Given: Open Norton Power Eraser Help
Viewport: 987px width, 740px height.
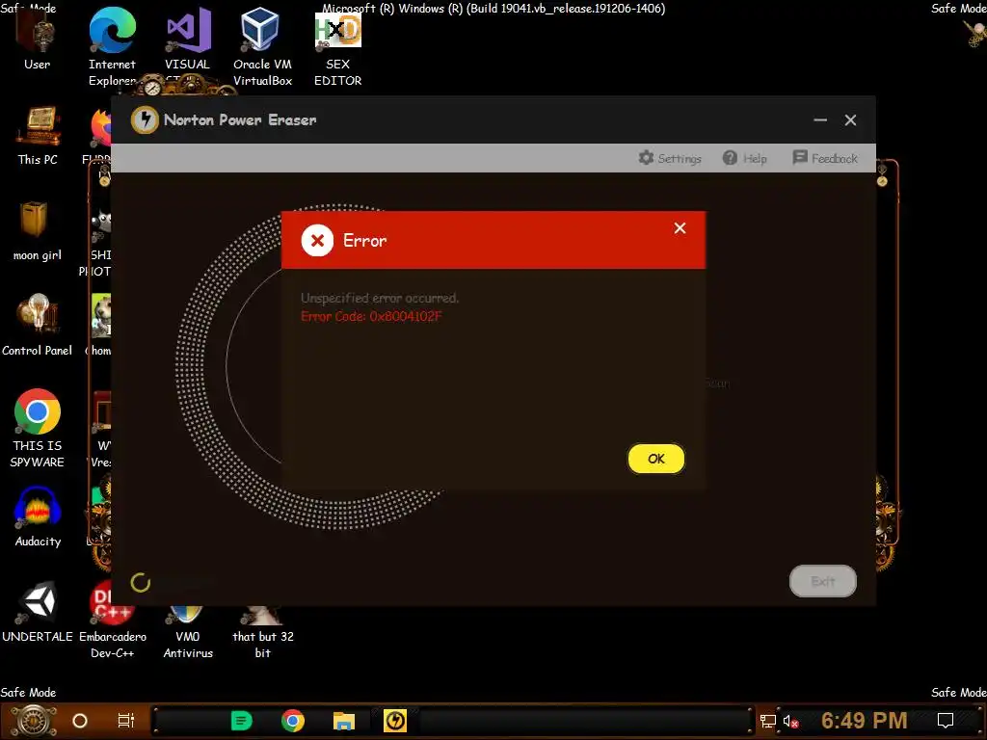Looking at the screenshot, I should pos(745,158).
